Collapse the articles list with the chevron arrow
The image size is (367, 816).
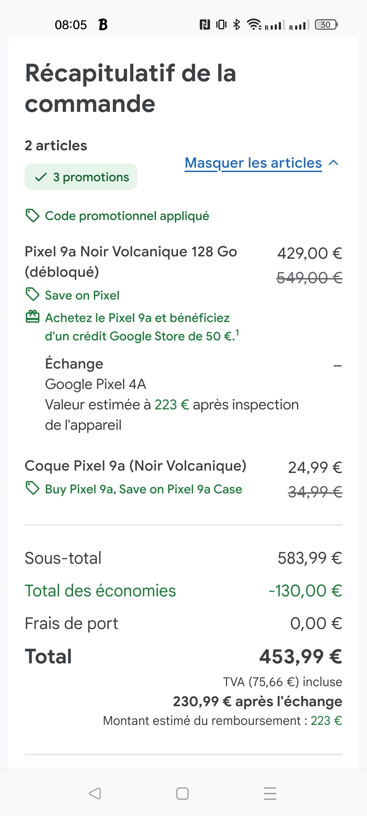(334, 163)
